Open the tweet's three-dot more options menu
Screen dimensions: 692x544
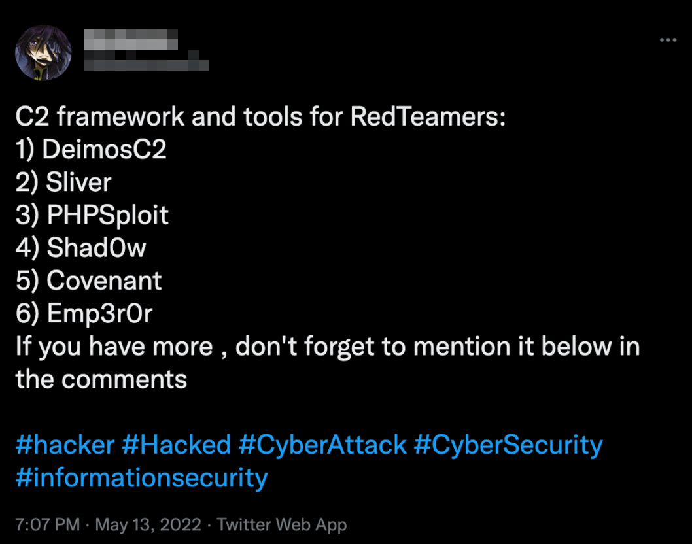(x=668, y=41)
